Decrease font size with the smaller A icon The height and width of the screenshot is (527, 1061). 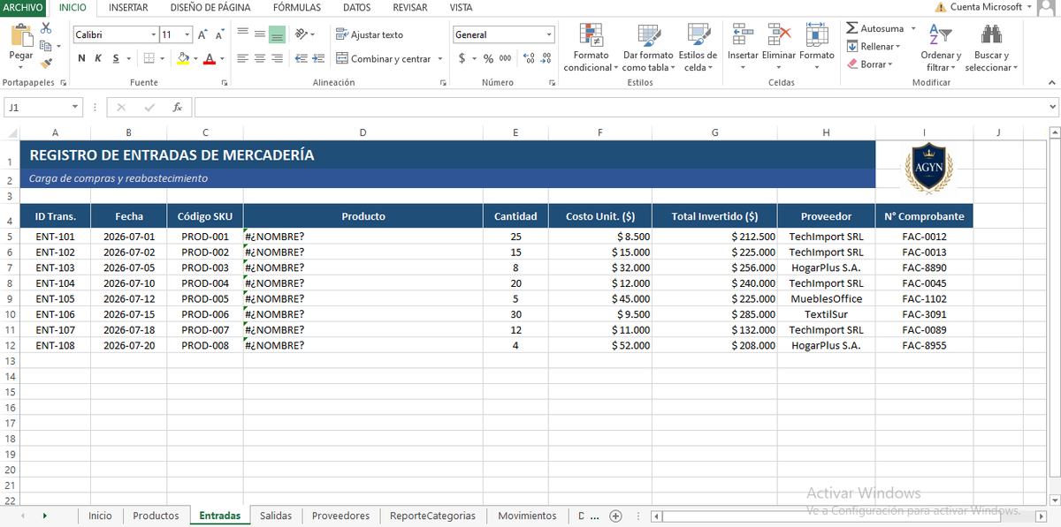click(x=219, y=34)
